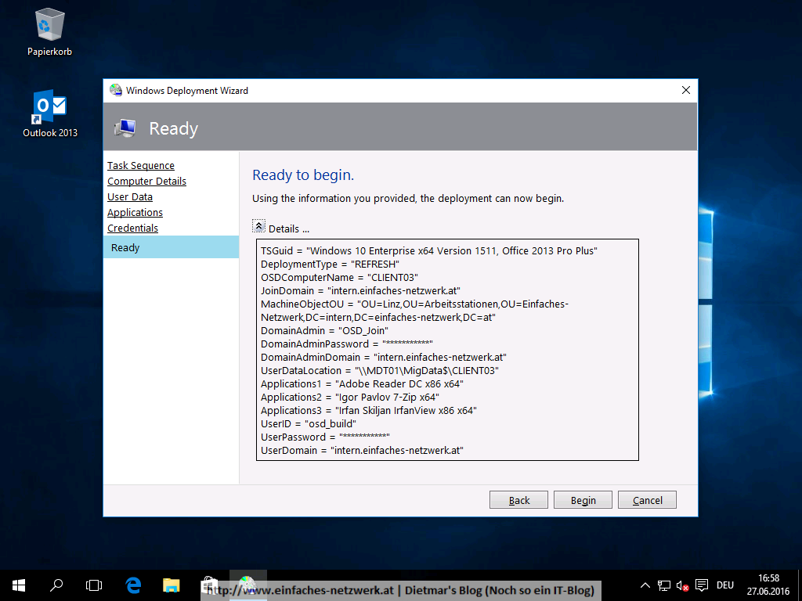Open Task View on the taskbar
The width and height of the screenshot is (802, 601).
click(94, 585)
